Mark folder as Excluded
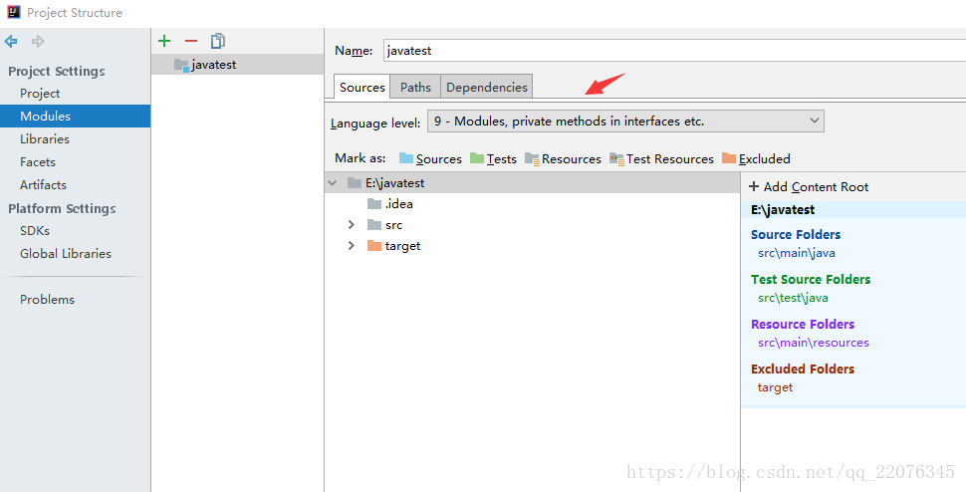966x492 pixels. pyautogui.click(x=756, y=158)
